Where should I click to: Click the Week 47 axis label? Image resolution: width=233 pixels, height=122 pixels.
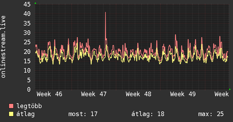click(x=94, y=94)
